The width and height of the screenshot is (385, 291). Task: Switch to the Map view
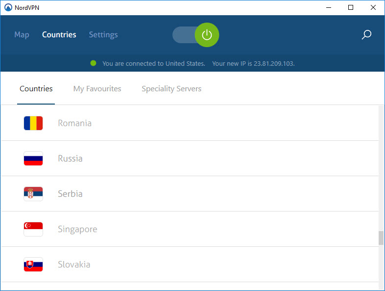(x=22, y=35)
